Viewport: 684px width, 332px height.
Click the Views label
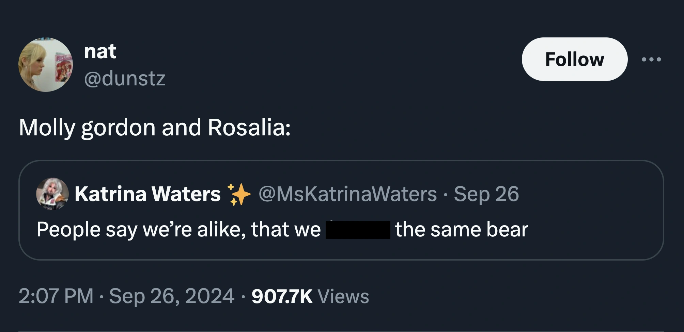[x=343, y=296]
